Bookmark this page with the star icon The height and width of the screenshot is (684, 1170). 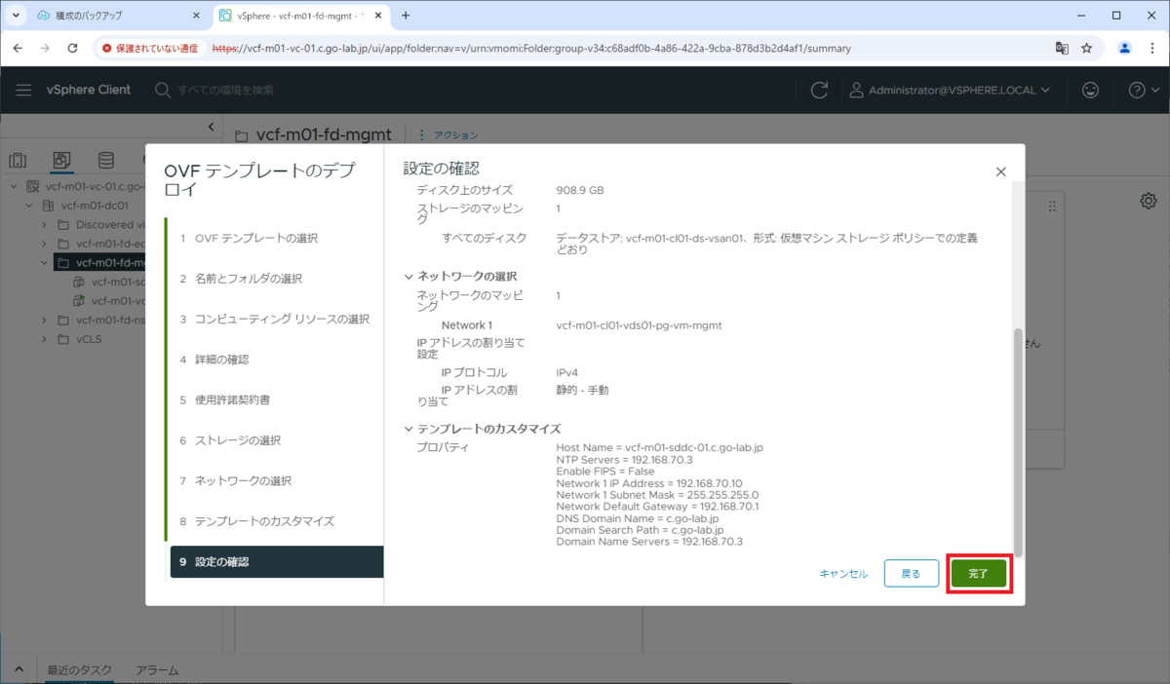tap(1086, 48)
